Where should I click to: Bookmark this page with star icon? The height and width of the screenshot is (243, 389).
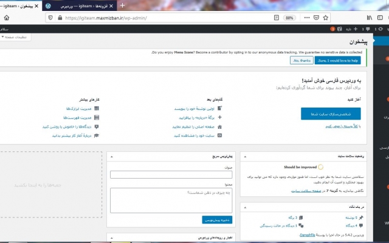click(x=326, y=18)
